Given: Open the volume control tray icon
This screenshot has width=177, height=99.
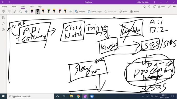Looking at the screenshot, I should (152, 96).
